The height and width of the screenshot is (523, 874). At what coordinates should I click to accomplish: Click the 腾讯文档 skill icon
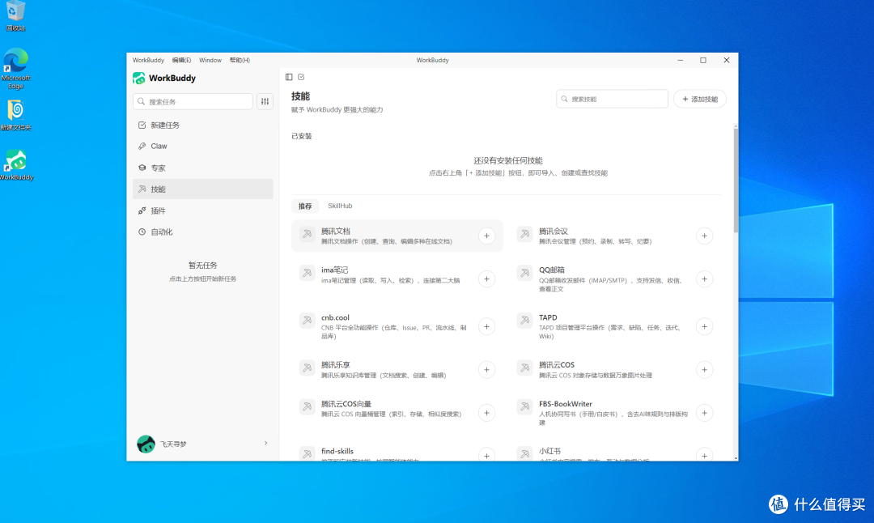[x=308, y=234]
